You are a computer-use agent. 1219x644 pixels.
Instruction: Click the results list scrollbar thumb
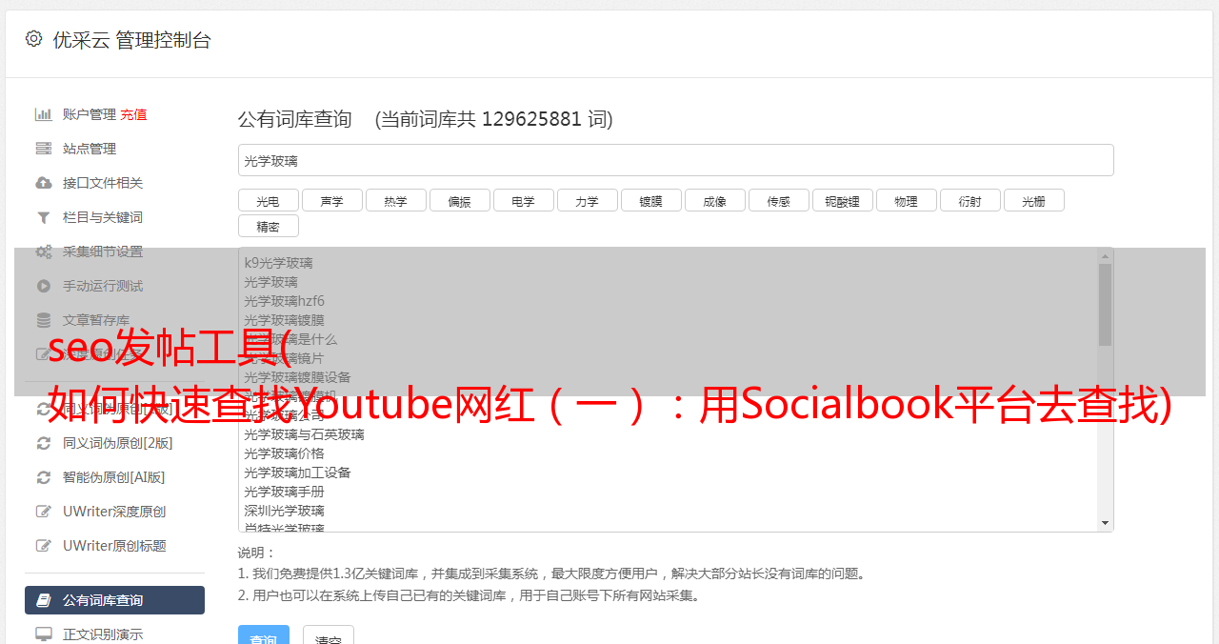[x=1105, y=305]
